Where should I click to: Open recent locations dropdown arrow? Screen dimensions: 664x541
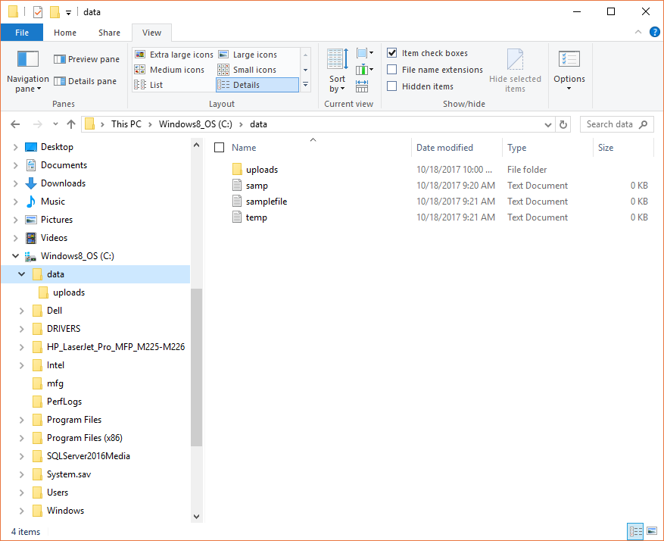pos(55,124)
